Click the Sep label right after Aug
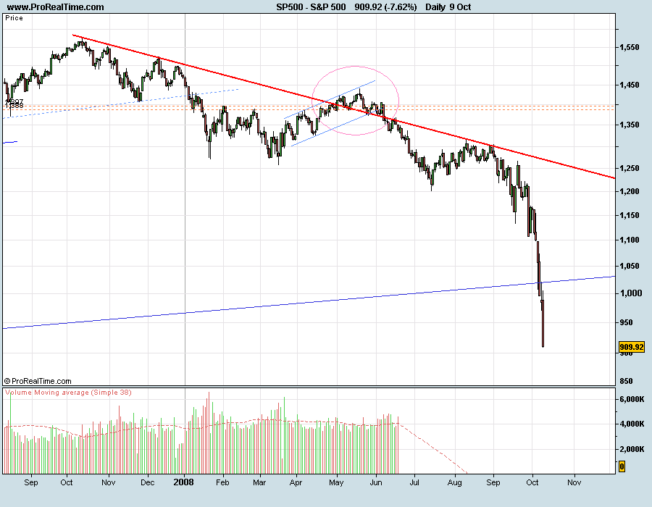 click(493, 482)
